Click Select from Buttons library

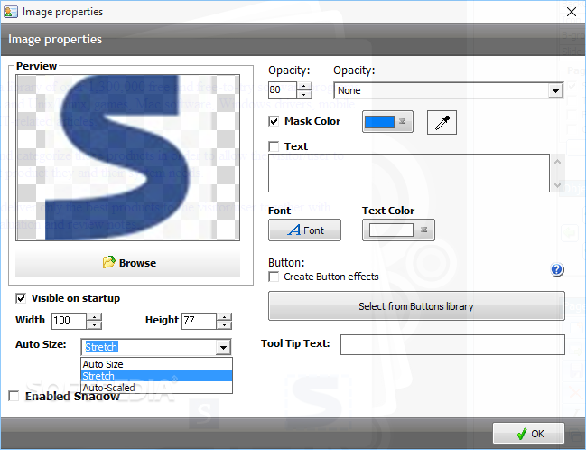(x=416, y=306)
